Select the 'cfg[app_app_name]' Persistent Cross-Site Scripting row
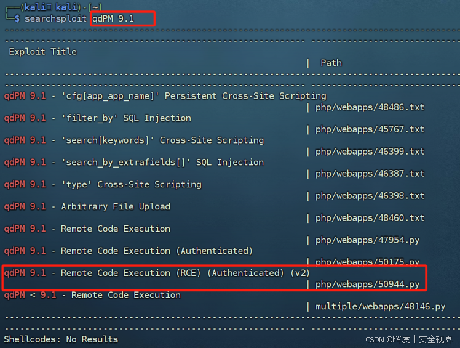 click(165, 96)
